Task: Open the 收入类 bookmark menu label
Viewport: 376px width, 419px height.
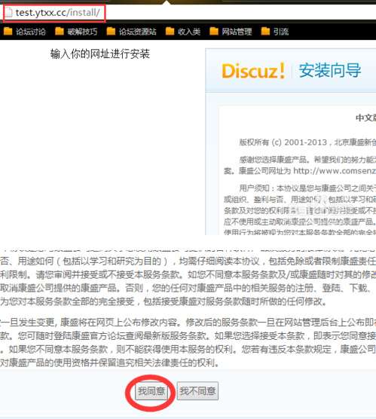Action: 189,32
